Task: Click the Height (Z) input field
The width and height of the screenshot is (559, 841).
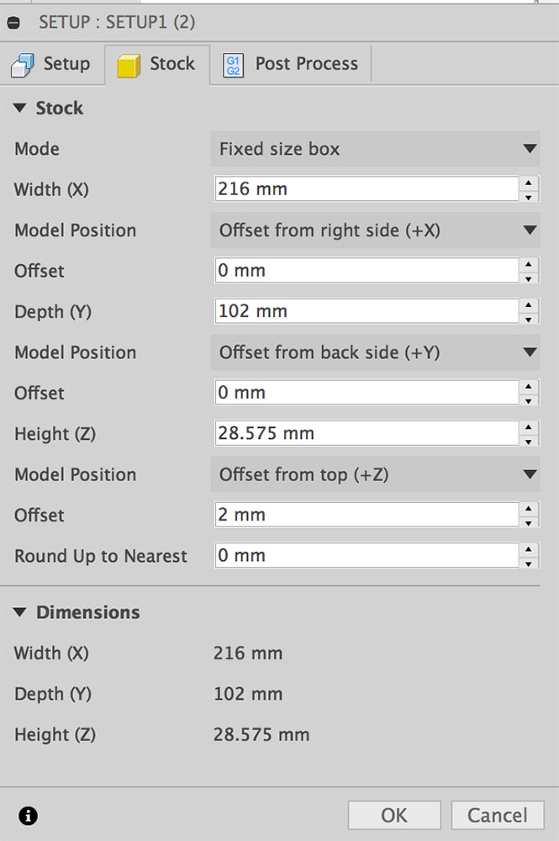Action: coord(366,434)
